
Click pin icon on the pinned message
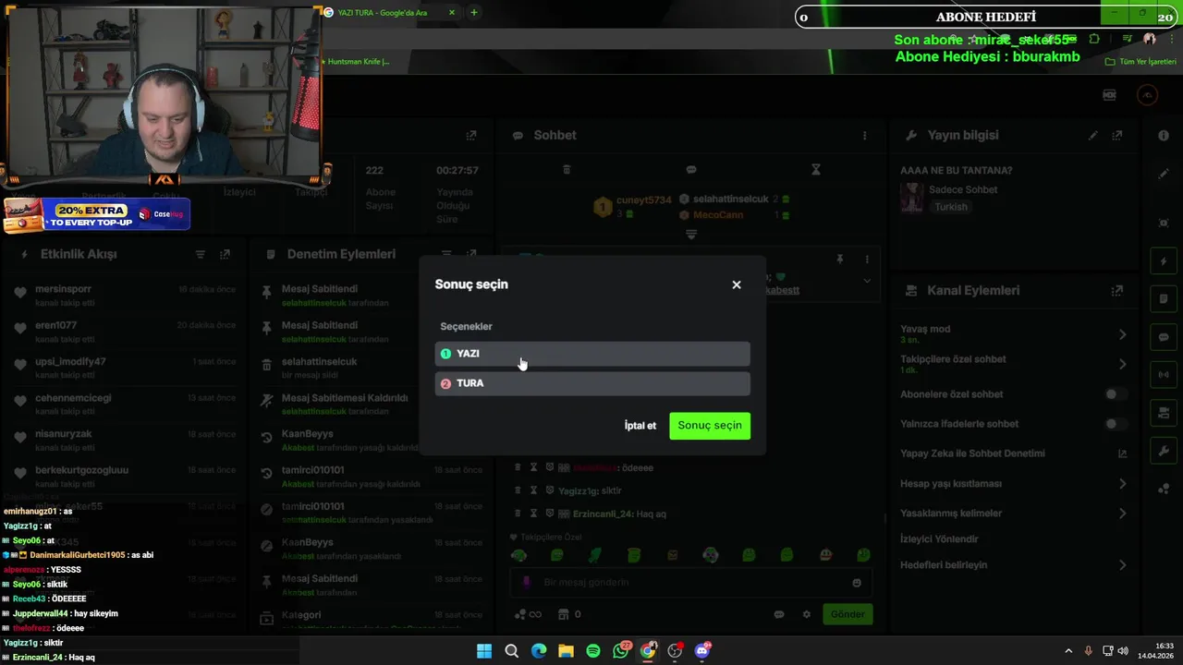coord(840,260)
